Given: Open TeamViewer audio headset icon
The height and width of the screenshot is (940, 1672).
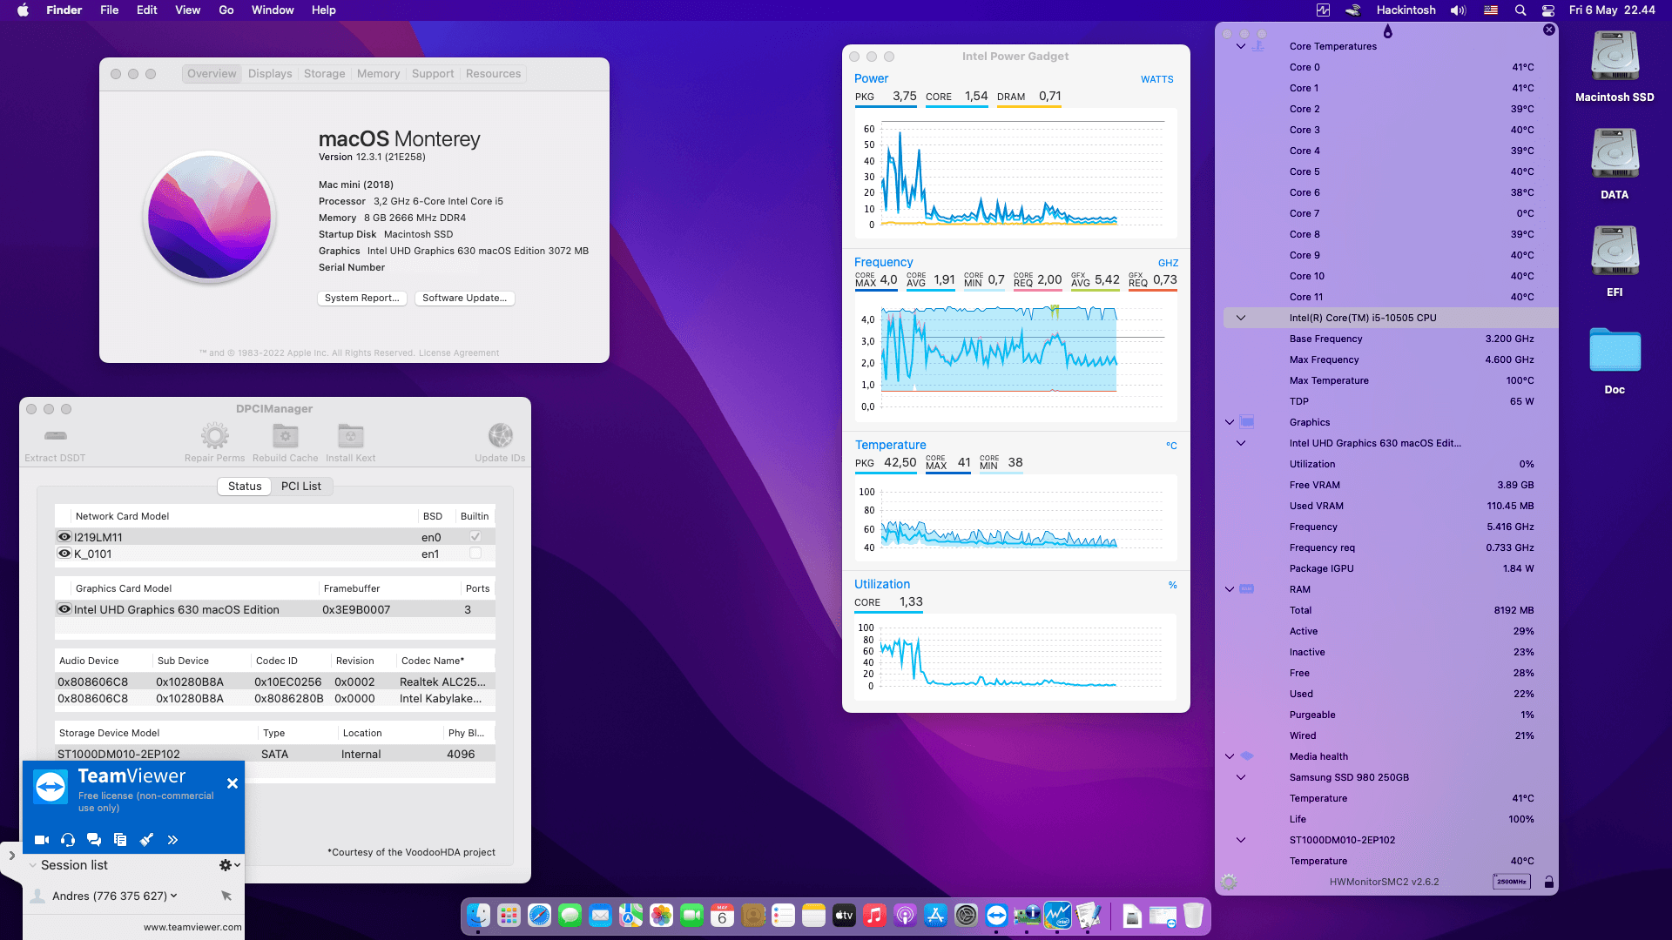Looking at the screenshot, I should pyautogui.click(x=68, y=840).
